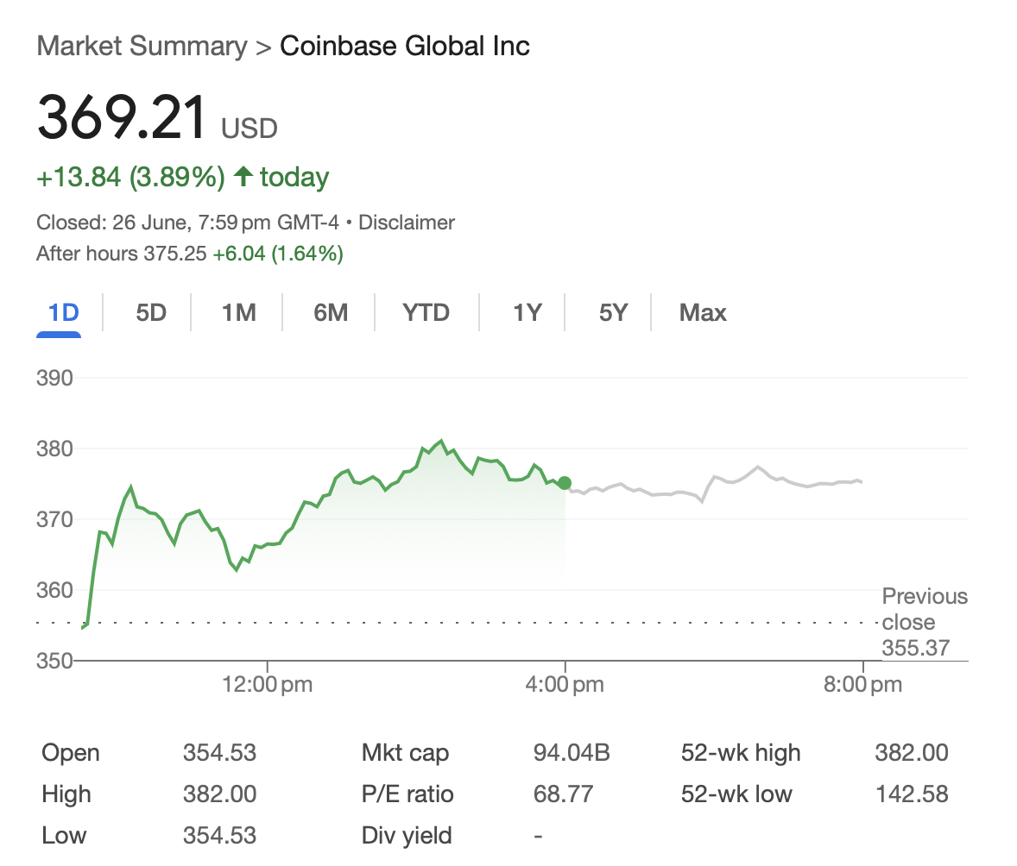Select the 6M time range
Screen dimensions: 1017x866
tap(331, 312)
